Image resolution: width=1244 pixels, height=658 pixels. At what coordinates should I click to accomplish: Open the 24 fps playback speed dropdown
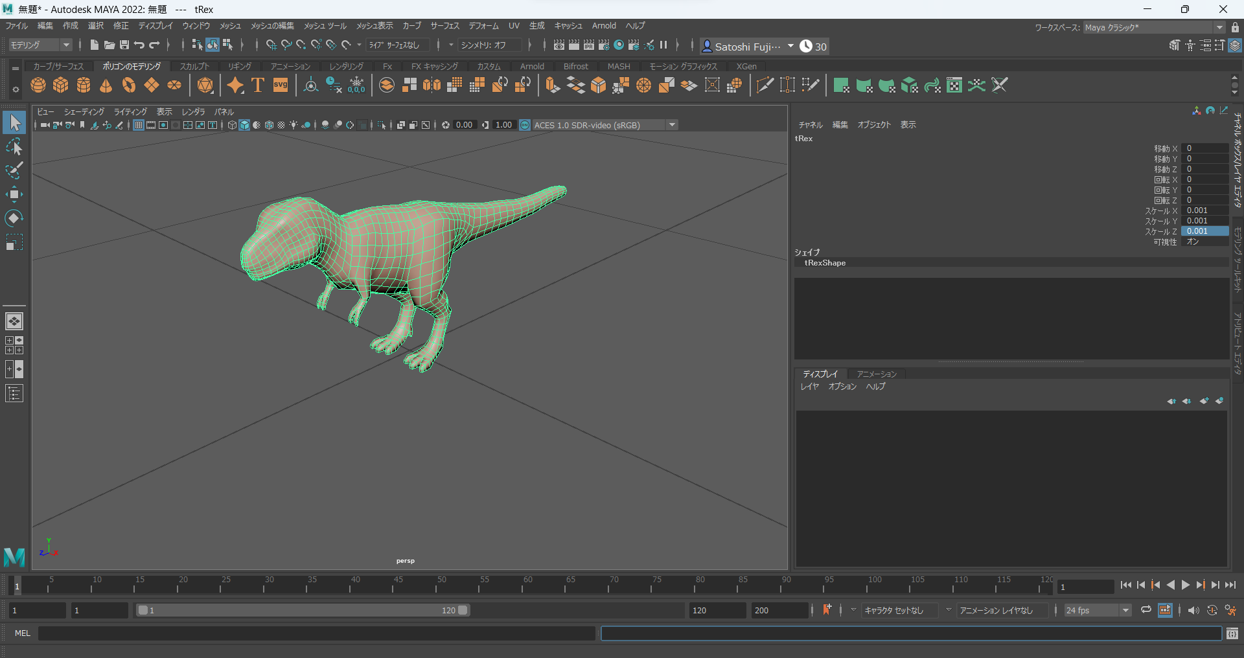[x=1125, y=610]
